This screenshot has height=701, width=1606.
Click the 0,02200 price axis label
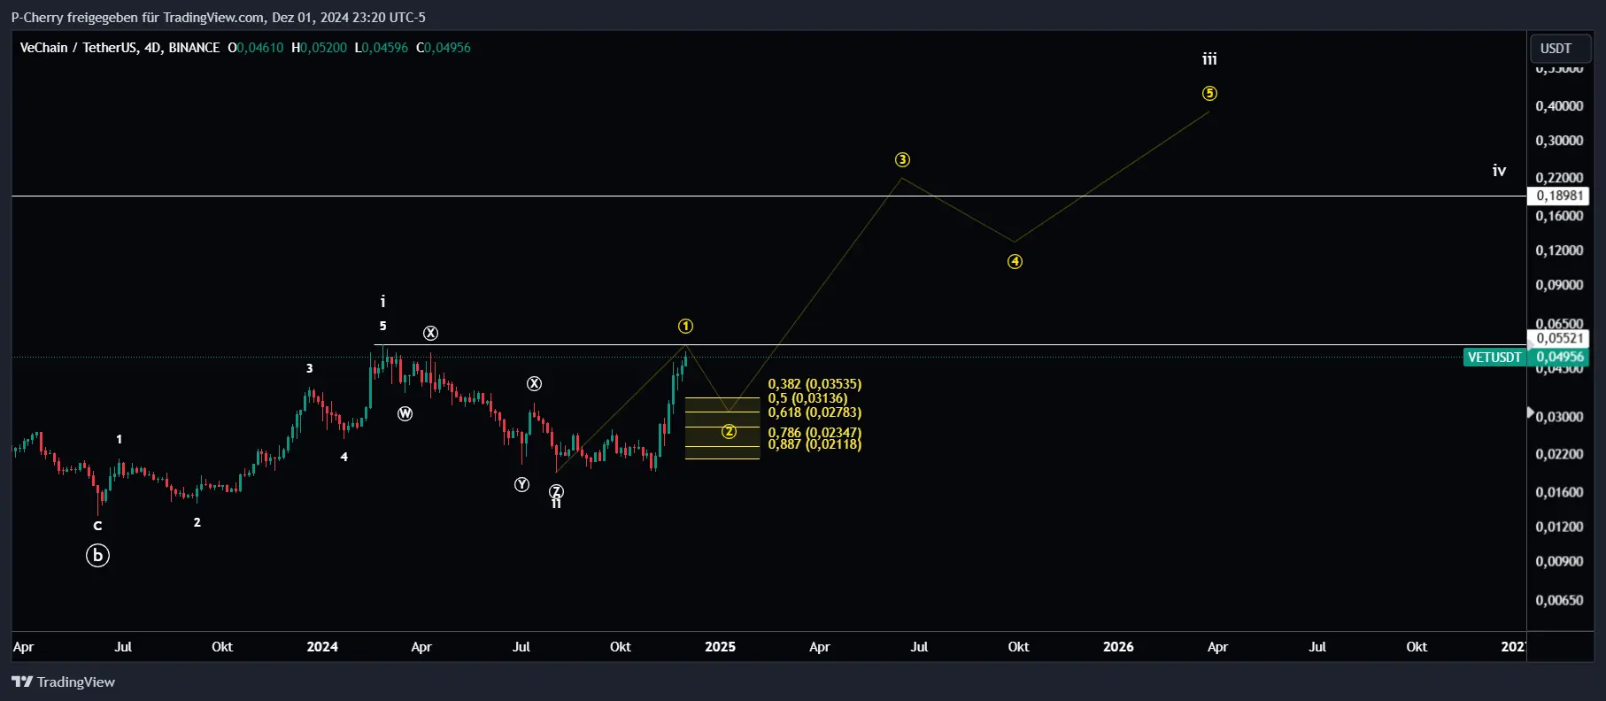point(1559,454)
